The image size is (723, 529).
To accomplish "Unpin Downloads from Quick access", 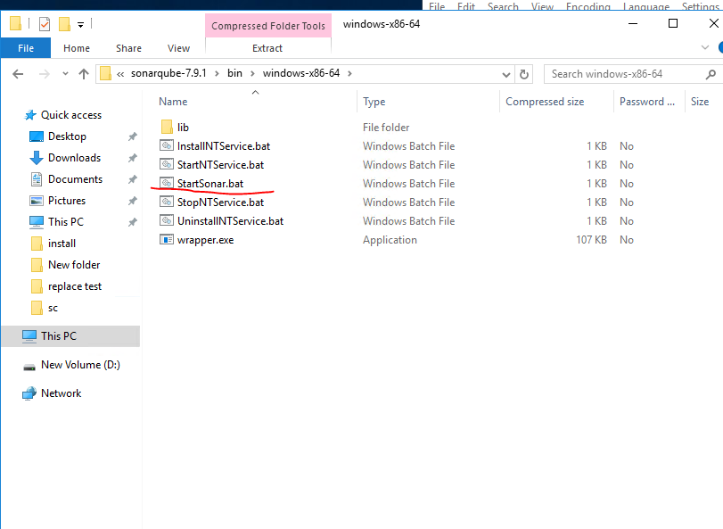I will click(132, 158).
